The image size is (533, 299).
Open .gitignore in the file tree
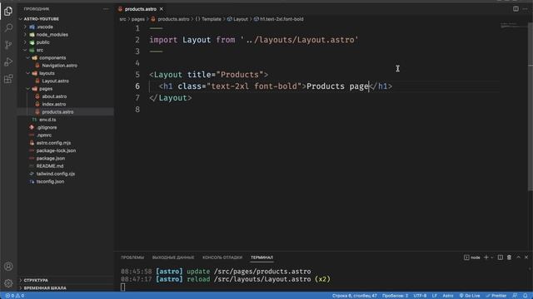47,127
